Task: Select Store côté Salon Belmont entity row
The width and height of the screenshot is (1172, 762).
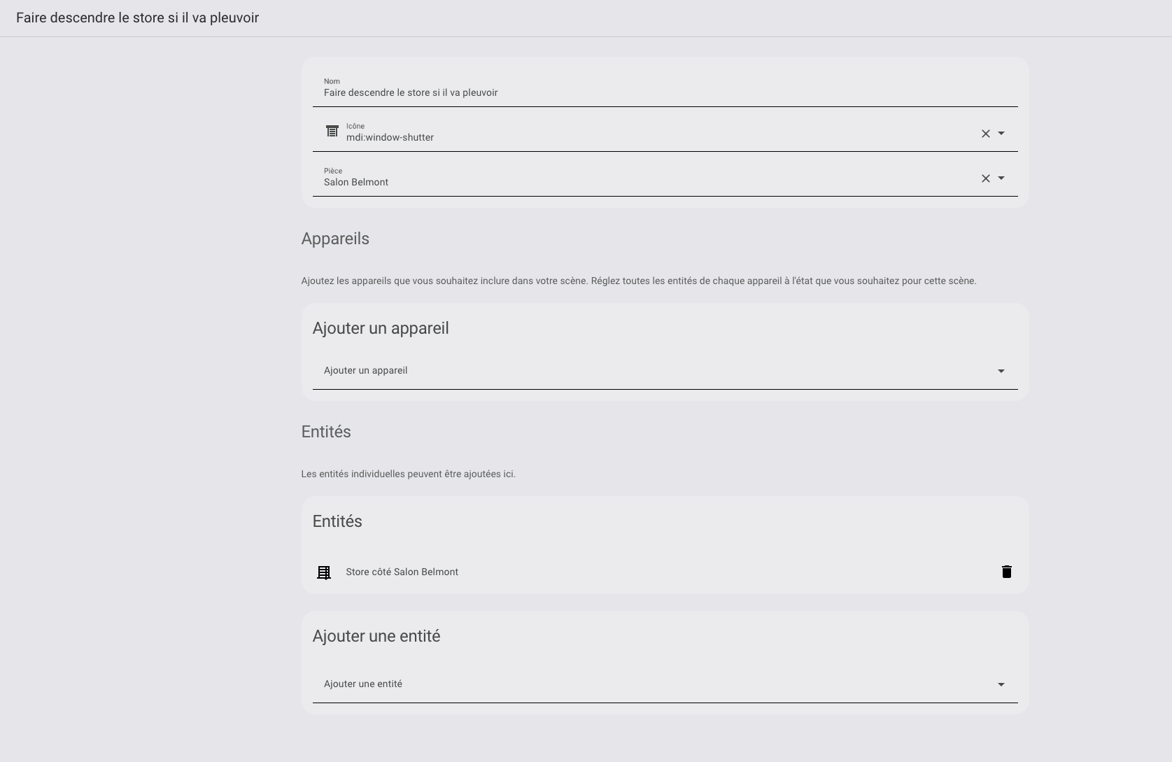Action: point(665,572)
